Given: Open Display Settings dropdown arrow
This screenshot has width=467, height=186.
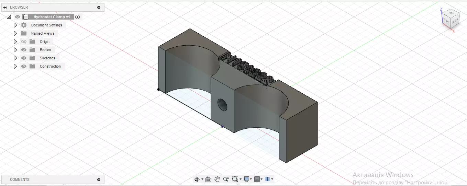Looking at the screenshot, I should (251, 179).
